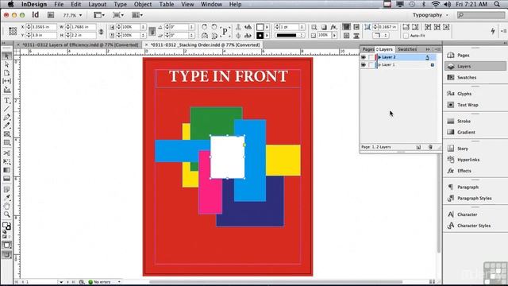Viewport: 508px width, 286px height.
Task: Toggle Normal screen mode at toolbox bottom
Action: pos(6,245)
